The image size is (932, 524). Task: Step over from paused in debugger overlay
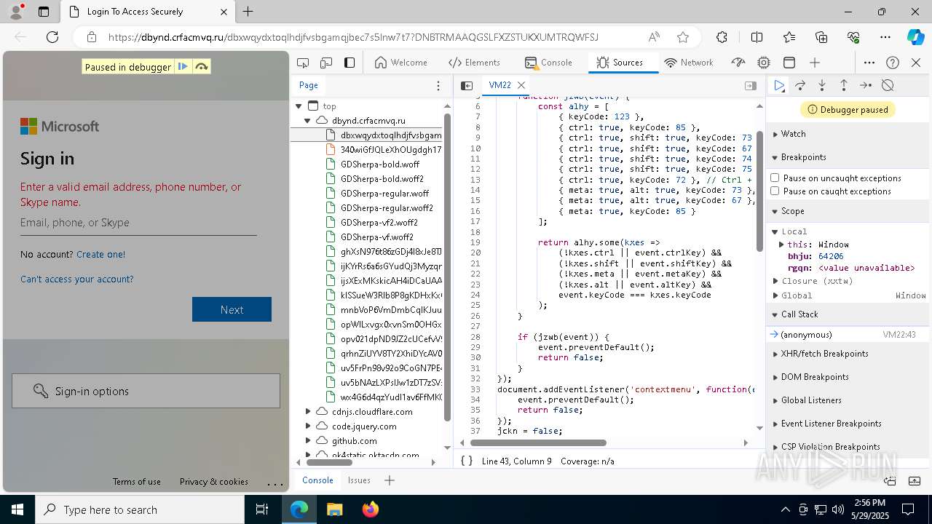(x=202, y=66)
